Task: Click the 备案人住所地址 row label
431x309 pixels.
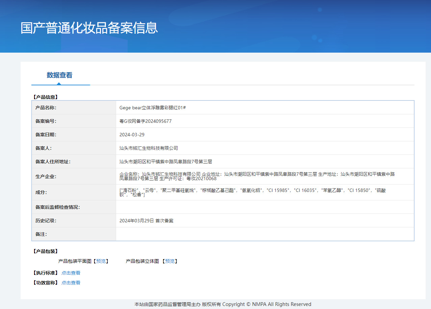Action: [53, 162]
